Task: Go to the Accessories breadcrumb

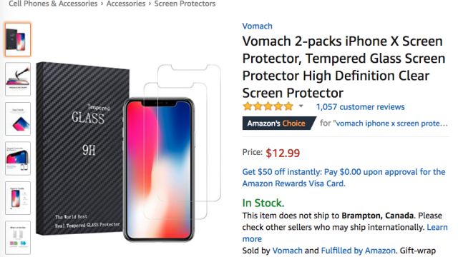Action: tap(126, 4)
